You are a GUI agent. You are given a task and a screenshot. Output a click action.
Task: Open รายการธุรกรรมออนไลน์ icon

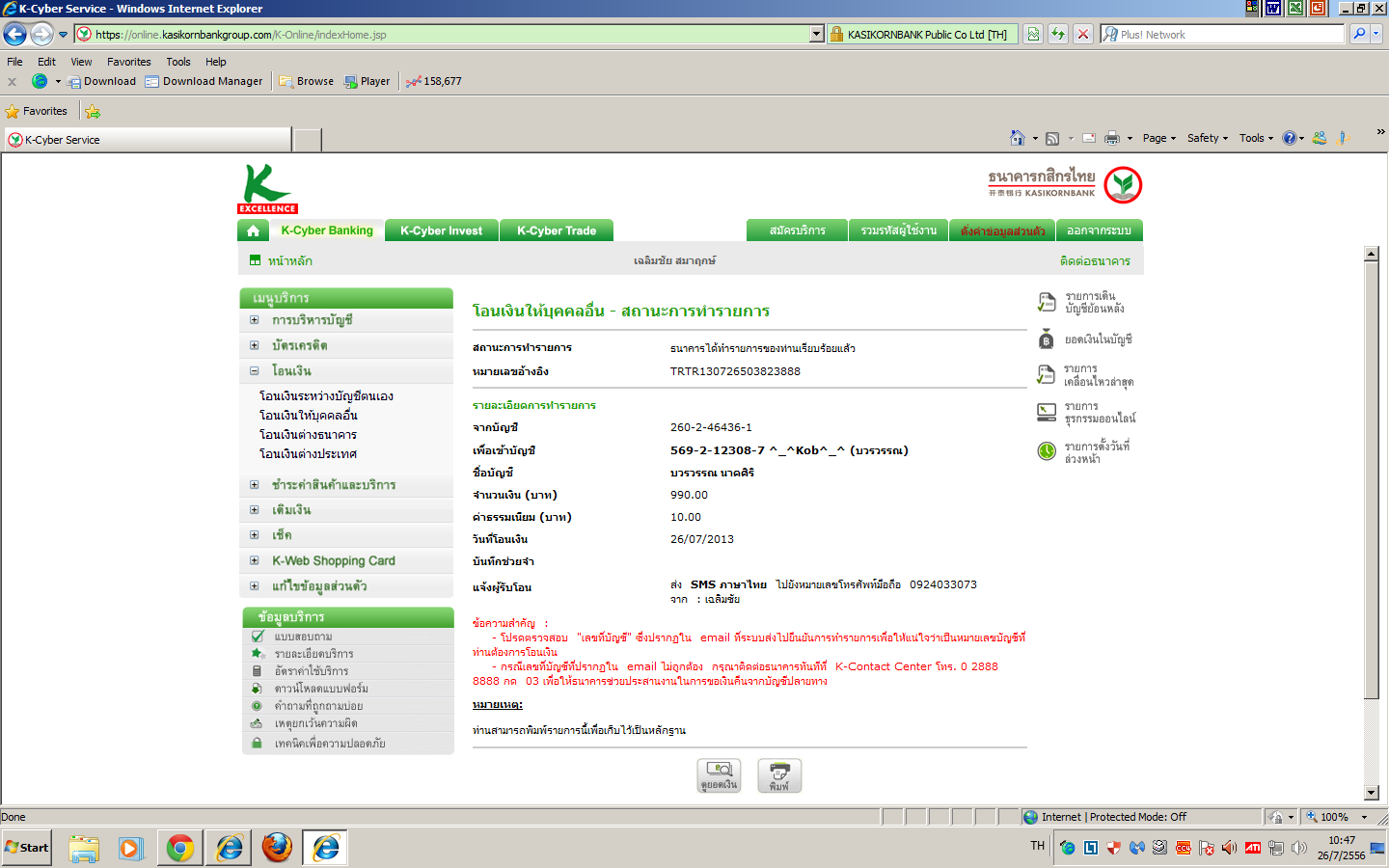click(1046, 413)
